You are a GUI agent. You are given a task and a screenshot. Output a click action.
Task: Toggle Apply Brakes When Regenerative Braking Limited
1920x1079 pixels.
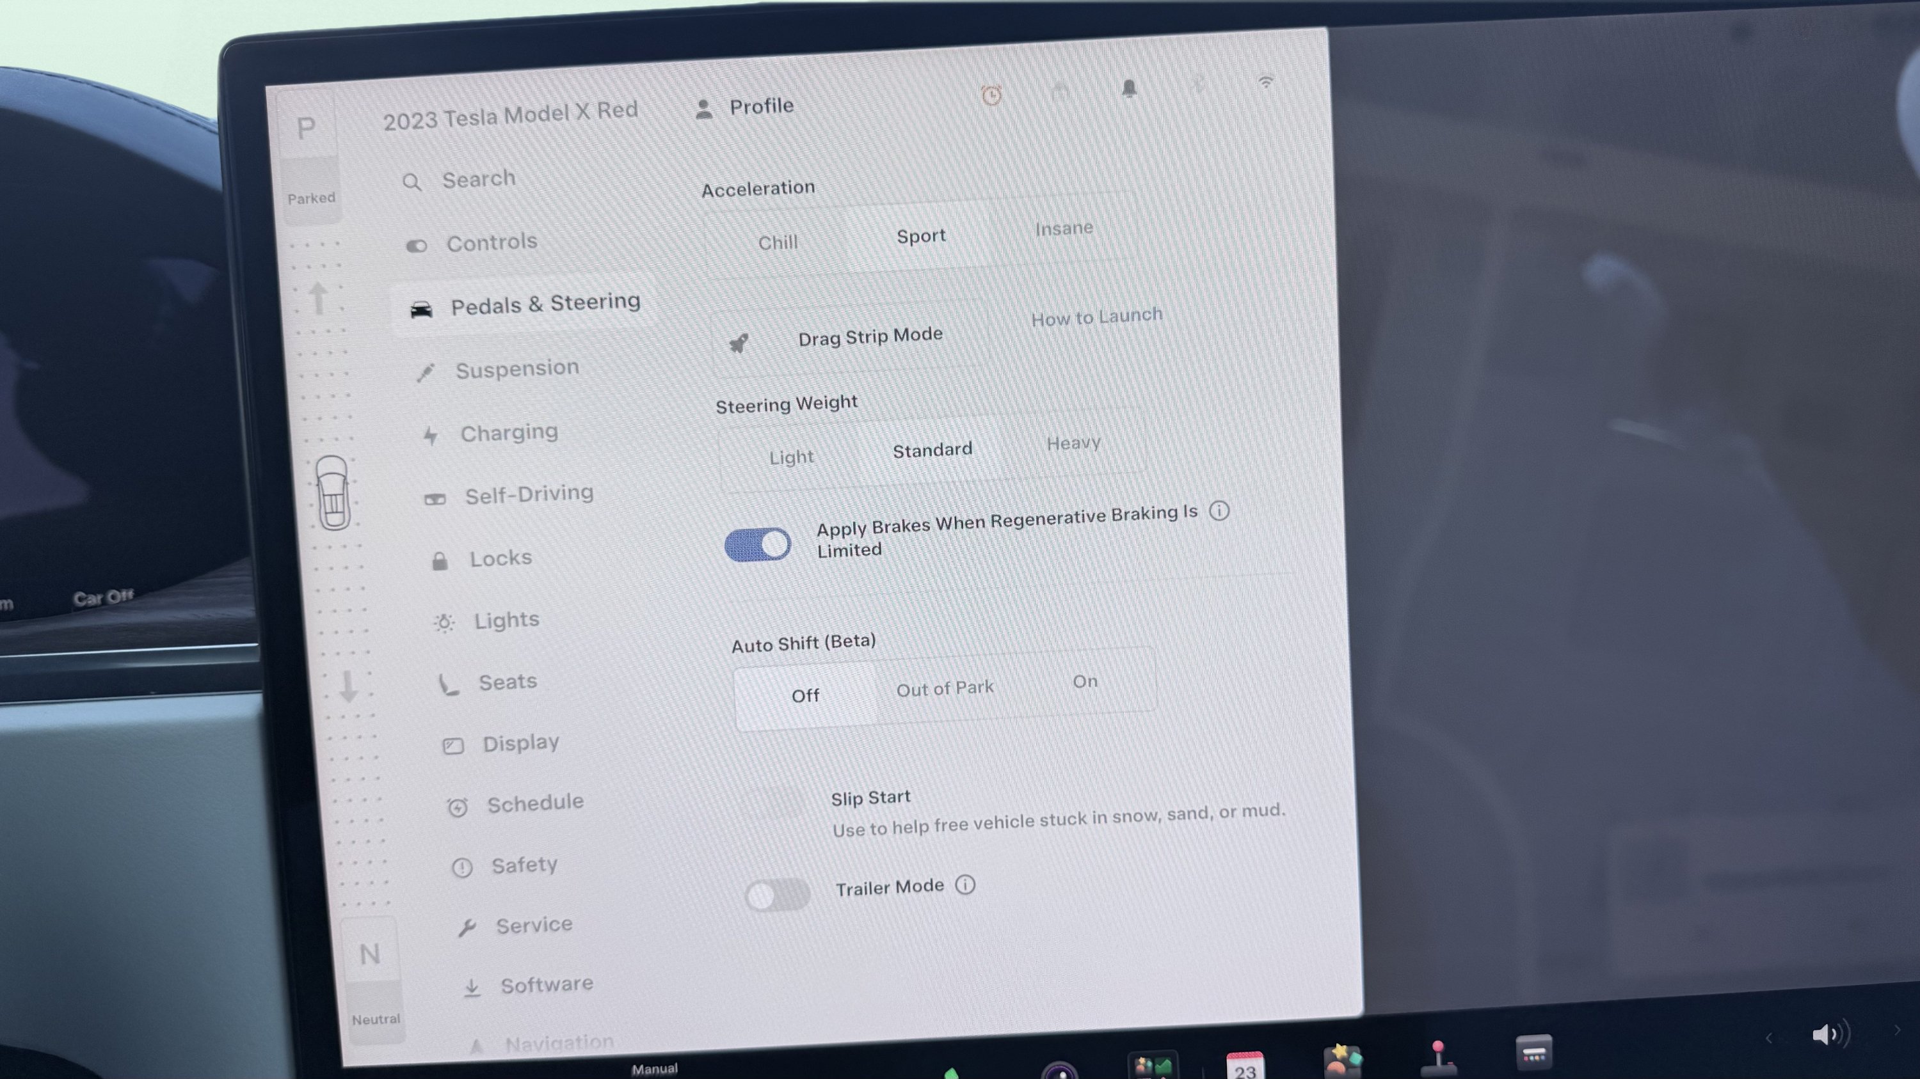click(x=757, y=544)
